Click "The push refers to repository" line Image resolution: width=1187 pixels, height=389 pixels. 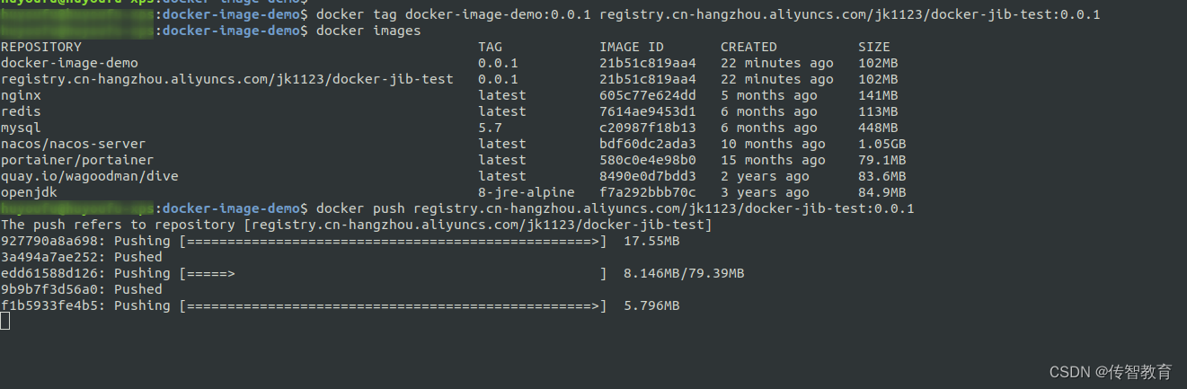pos(357,225)
